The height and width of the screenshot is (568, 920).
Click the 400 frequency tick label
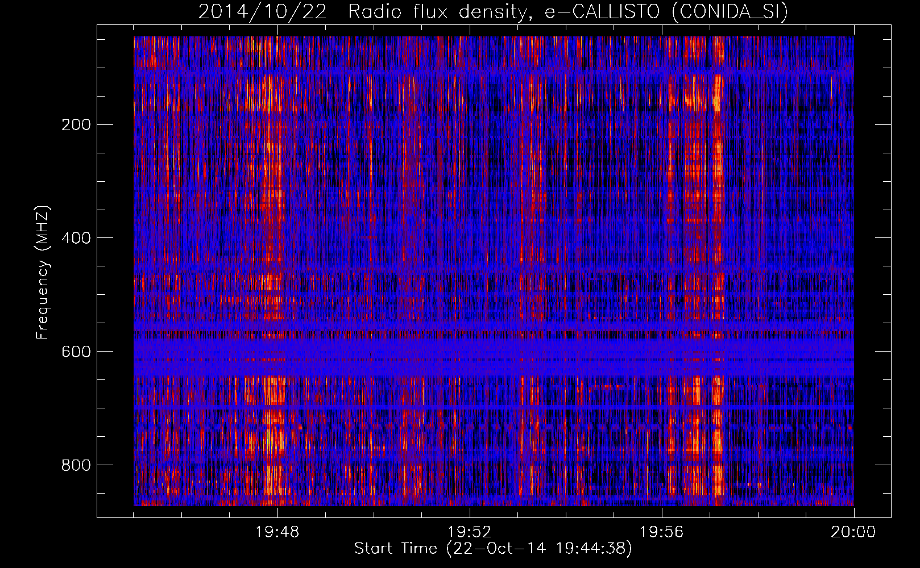click(x=76, y=238)
